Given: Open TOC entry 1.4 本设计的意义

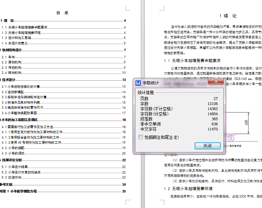Looking at the screenshot, I should tap(64, 43).
